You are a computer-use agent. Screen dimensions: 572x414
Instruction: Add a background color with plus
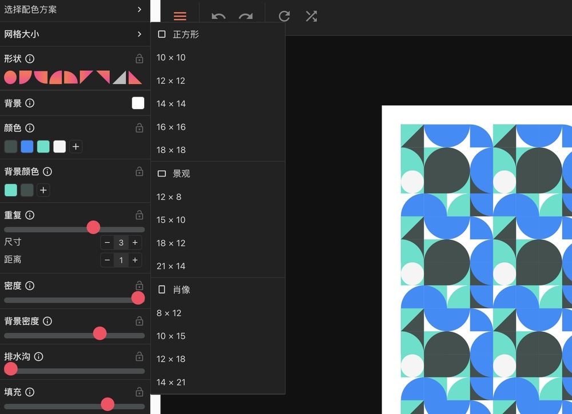click(x=43, y=190)
